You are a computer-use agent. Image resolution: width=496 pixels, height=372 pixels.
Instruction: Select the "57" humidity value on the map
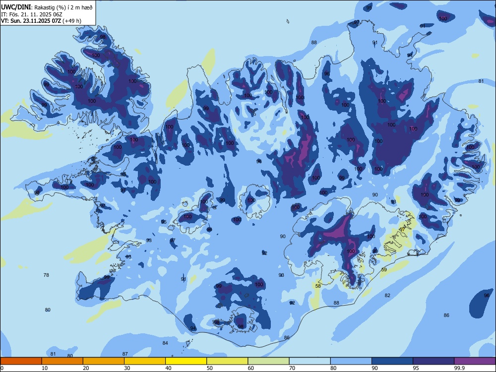402,229
